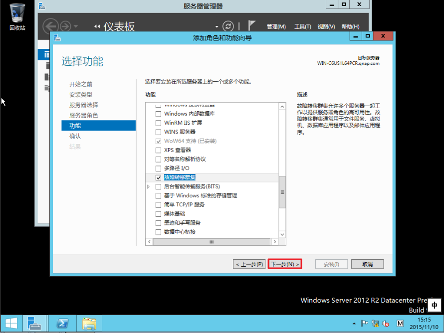The height and width of the screenshot is (333, 444).
Task: Check Windows 内部数据库 checkbox
Action: point(158,114)
